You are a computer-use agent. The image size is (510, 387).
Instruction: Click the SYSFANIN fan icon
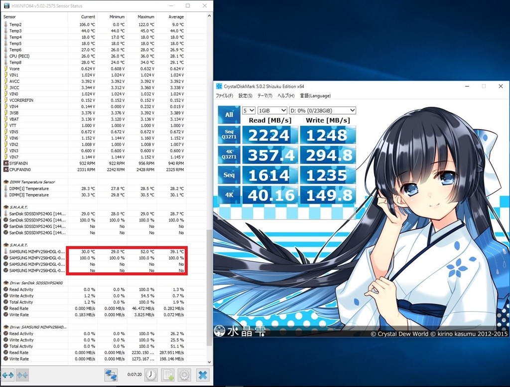pyautogui.click(x=5, y=163)
